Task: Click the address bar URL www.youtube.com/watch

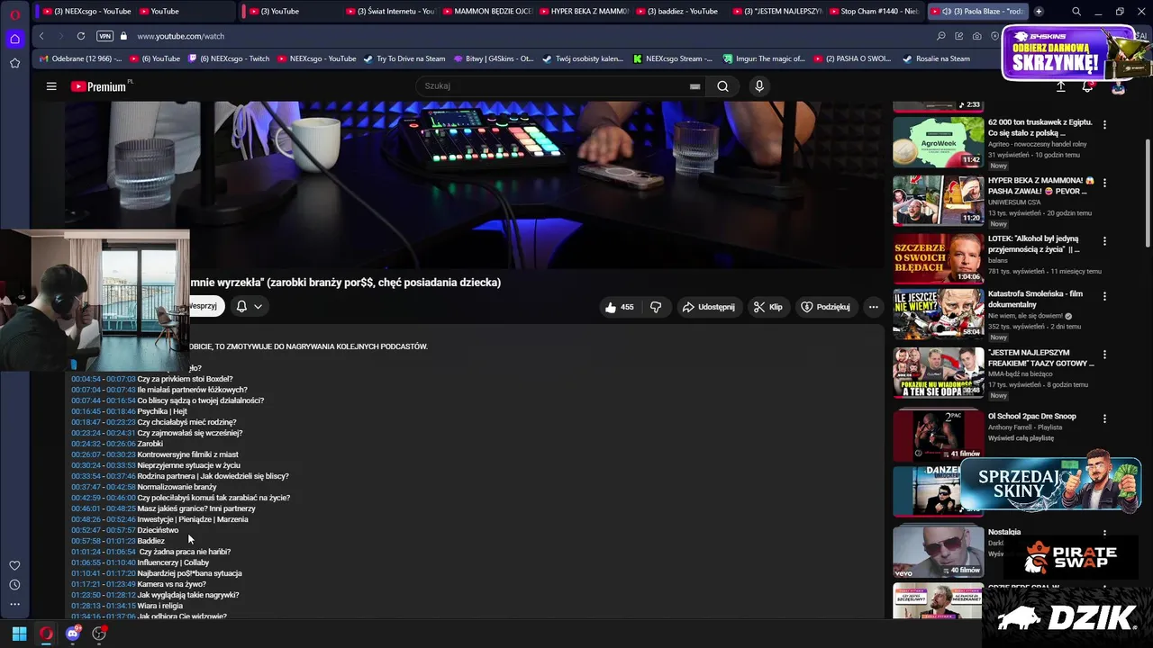Action: click(x=181, y=36)
